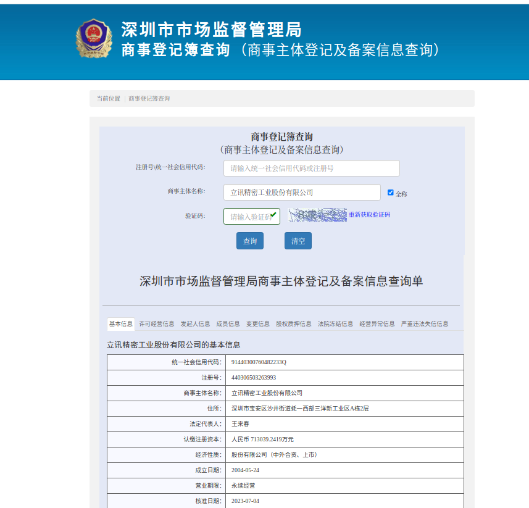
Task: Toggle the 全称 full-name checkbox
Action: [390, 193]
